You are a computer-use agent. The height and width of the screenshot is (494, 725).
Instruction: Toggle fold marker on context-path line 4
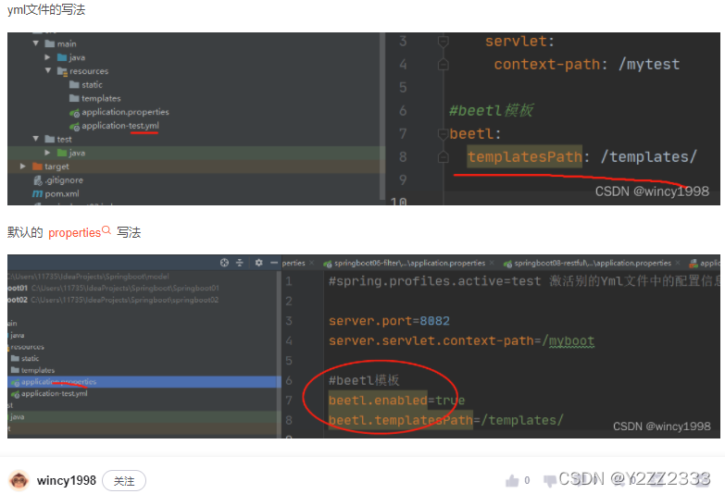[443, 64]
